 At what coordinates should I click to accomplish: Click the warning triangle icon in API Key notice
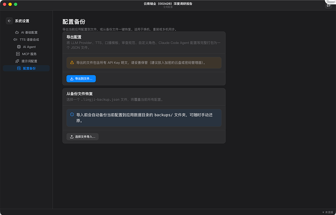(72, 63)
